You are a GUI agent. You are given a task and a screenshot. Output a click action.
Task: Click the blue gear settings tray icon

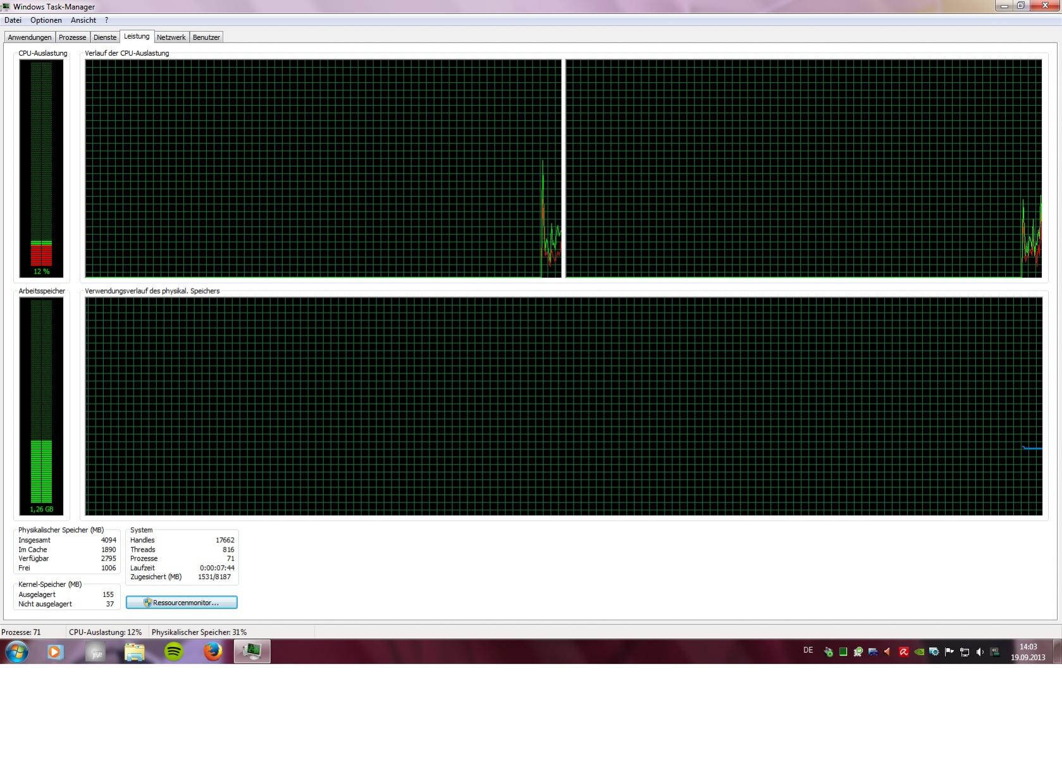(934, 652)
